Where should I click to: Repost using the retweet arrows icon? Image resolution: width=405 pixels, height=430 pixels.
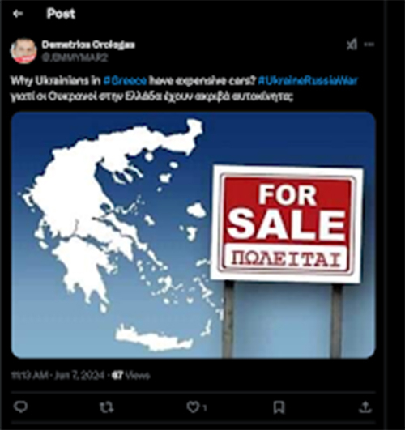click(x=106, y=407)
